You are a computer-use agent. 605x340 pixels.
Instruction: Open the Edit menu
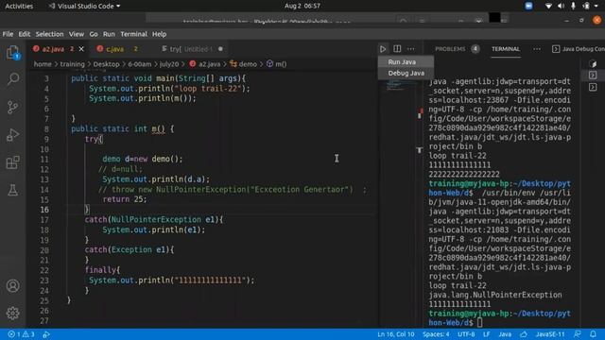24,34
